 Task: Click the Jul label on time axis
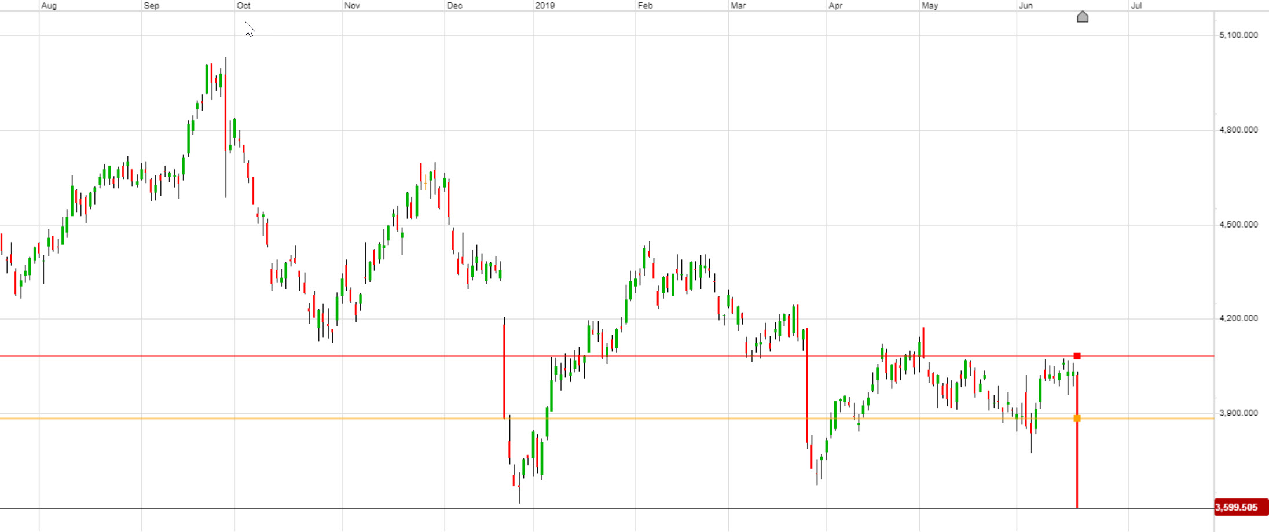tap(1136, 6)
